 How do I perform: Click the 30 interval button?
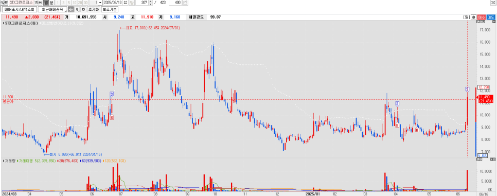point(85,3)
